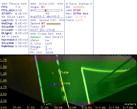The height and width of the screenshot is (109, 137).
Task: Click the orange cross left of TLgtp
Action: [x=53, y=73]
